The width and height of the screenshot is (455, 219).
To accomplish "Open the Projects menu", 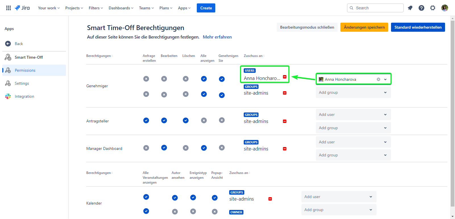I will [74, 8].
